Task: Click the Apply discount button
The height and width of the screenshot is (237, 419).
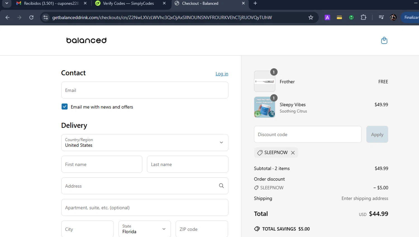Action: coord(377,134)
